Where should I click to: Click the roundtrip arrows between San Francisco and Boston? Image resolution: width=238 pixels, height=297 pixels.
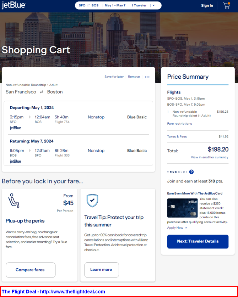(42, 92)
